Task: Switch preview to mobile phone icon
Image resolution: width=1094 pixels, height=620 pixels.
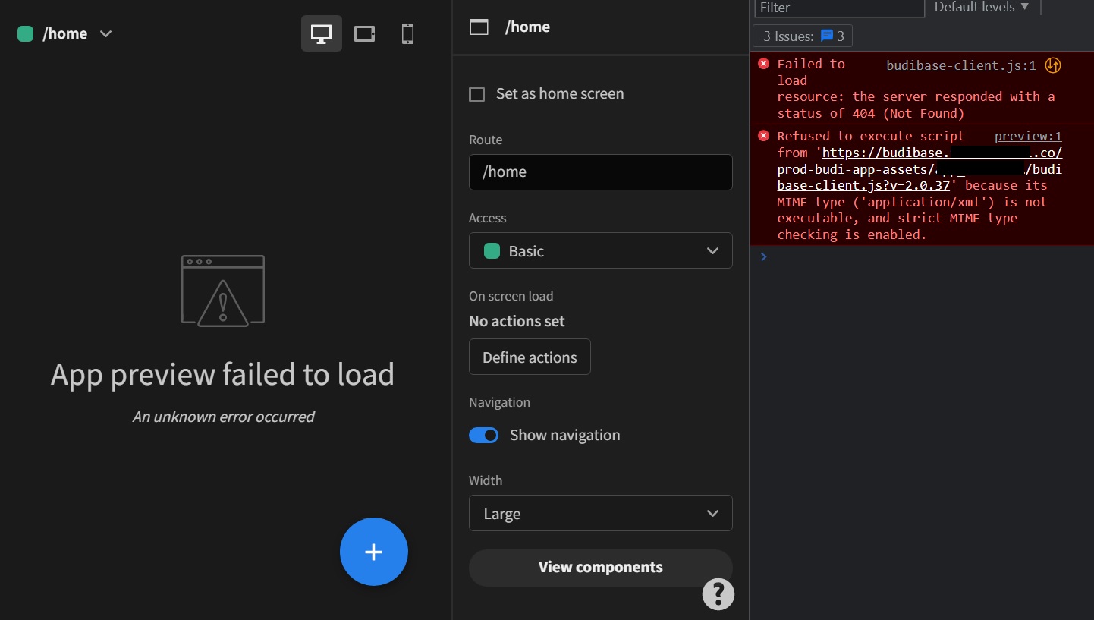Action: pos(407,34)
